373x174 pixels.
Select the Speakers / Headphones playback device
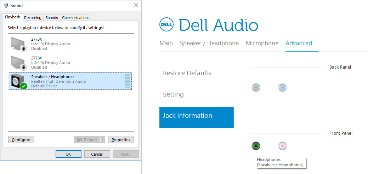coord(70,81)
